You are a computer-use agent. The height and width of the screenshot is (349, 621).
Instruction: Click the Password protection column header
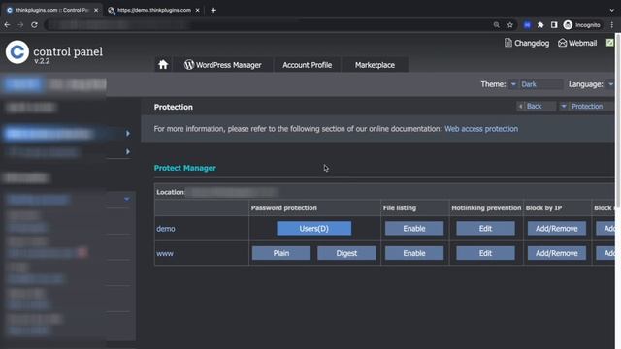283,208
